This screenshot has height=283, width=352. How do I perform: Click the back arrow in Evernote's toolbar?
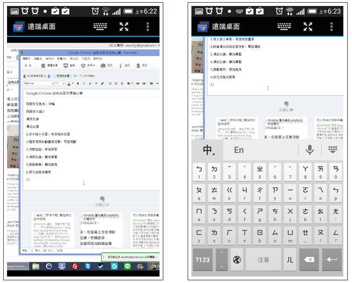pyautogui.click(x=25, y=65)
